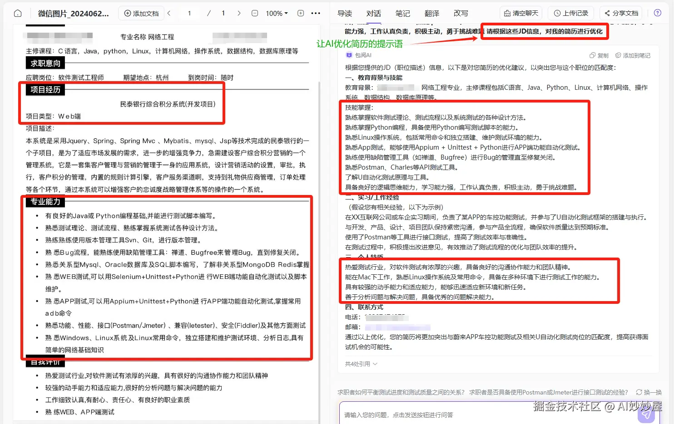Click the text 项目类型: Web端

click(x=53, y=116)
